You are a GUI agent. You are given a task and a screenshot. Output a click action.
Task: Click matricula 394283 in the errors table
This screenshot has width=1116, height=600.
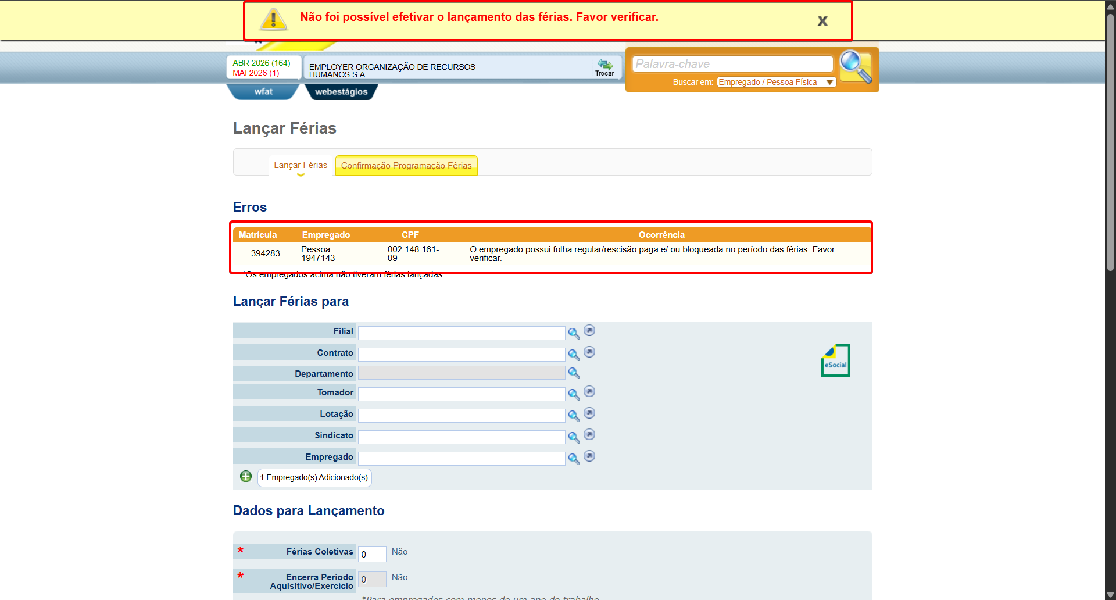(x=266, y=253)
